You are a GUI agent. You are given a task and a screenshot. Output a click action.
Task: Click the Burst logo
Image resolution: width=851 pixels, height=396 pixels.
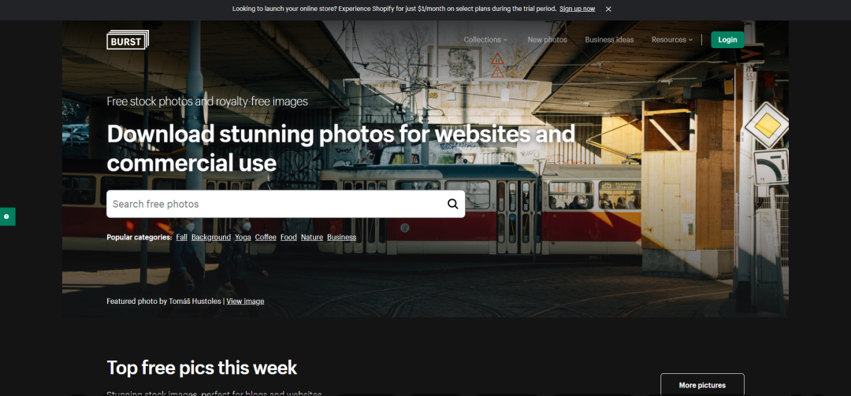click(x=128, y=39)
